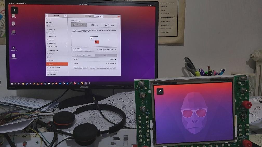Toggle the fractional scaling switch
Image resolution: width=262 pixels, height=147 pixels.
[x=114, y=68]
